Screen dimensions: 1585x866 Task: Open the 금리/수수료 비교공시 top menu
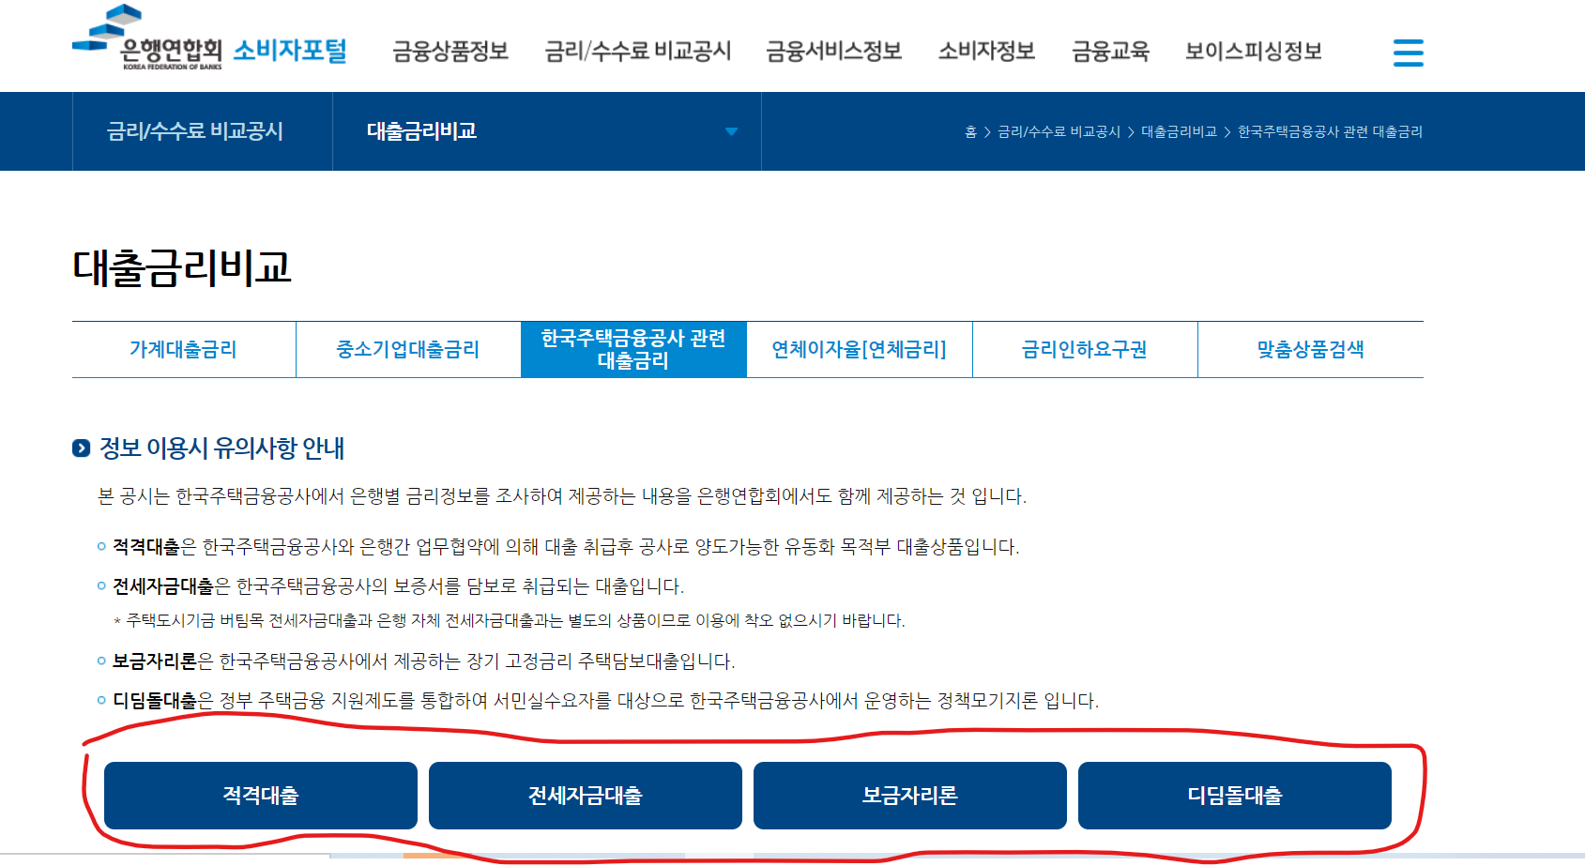coord(638,51)
